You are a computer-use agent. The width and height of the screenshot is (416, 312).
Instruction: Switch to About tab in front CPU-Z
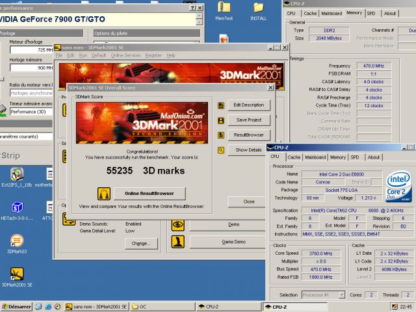(x=374, y=157)
